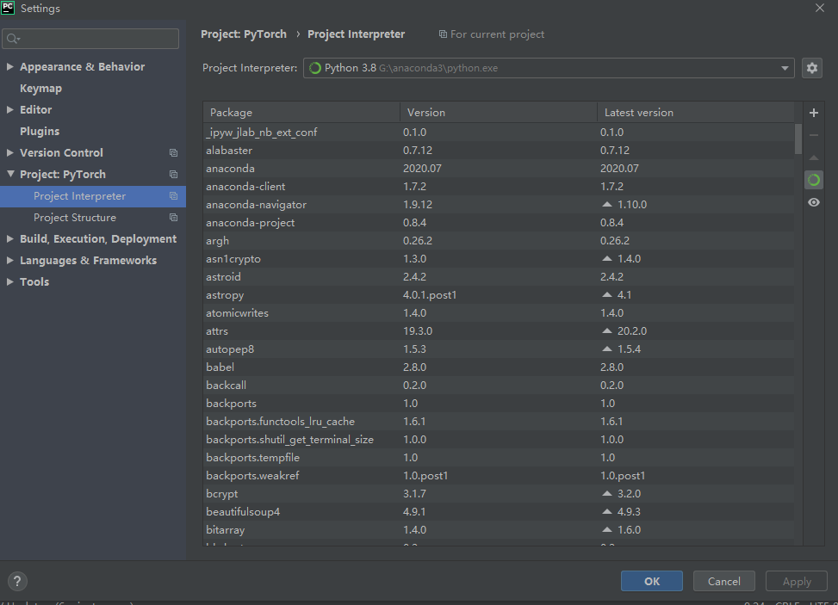Select the anaconda-project package row
Image resolution: width=838 pixels, height=605 pixels.
(499, 223)
